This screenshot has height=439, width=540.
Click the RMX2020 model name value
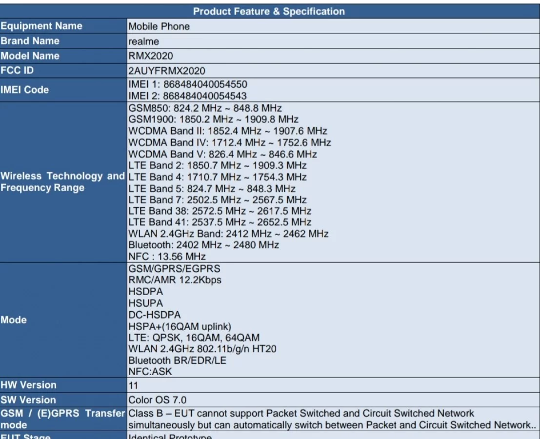pyautogui.click(x=150, y=56)
